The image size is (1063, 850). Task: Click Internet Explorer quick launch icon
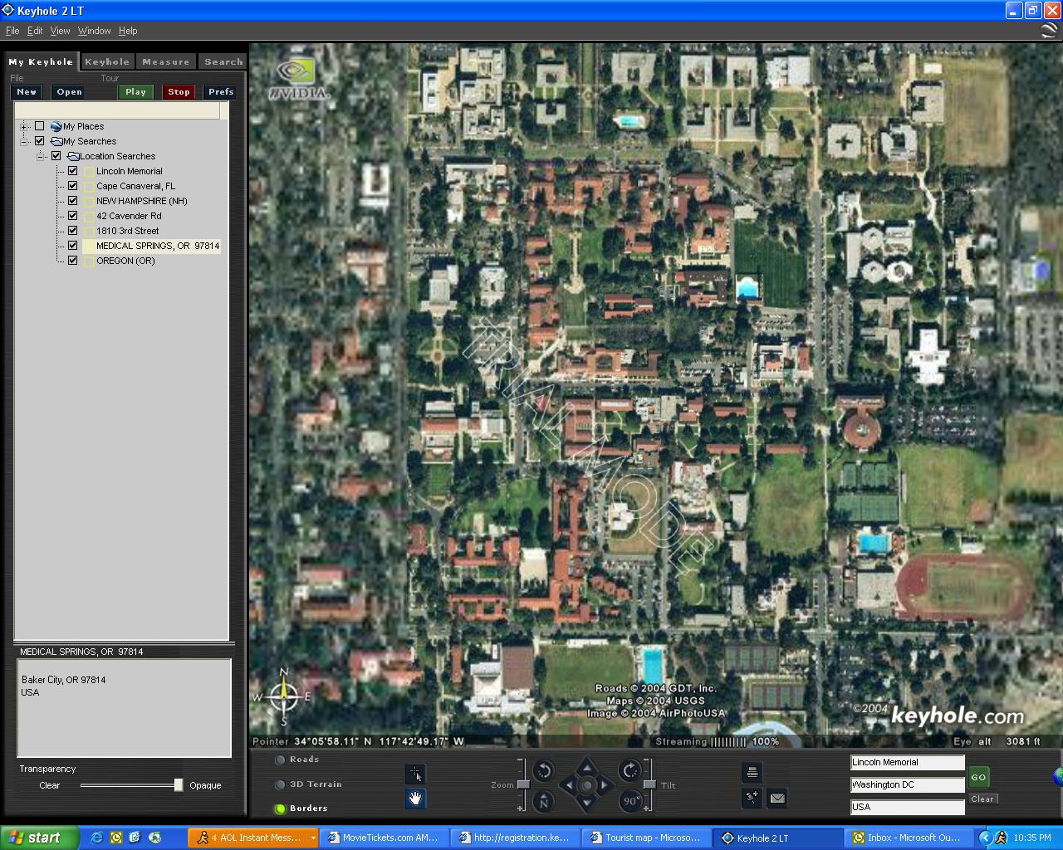[96, 838]
